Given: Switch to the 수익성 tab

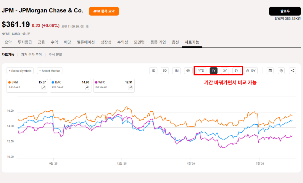Looking at the screenshot, I should 123,42.
